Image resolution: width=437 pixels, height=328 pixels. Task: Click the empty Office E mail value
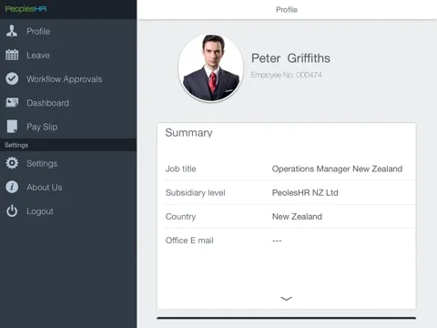point(277,241)
